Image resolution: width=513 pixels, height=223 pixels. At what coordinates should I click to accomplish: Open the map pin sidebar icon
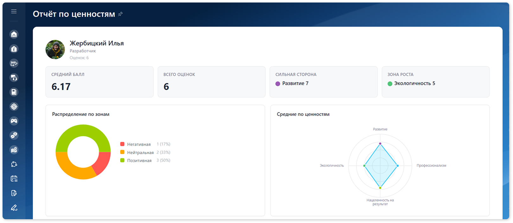click(x=14, y=150)
